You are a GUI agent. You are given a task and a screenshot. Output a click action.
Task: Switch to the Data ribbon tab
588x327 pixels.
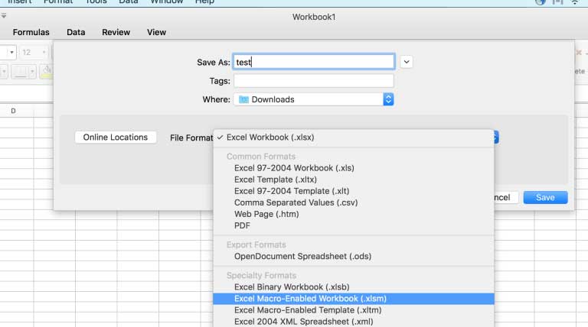point(76,33)
